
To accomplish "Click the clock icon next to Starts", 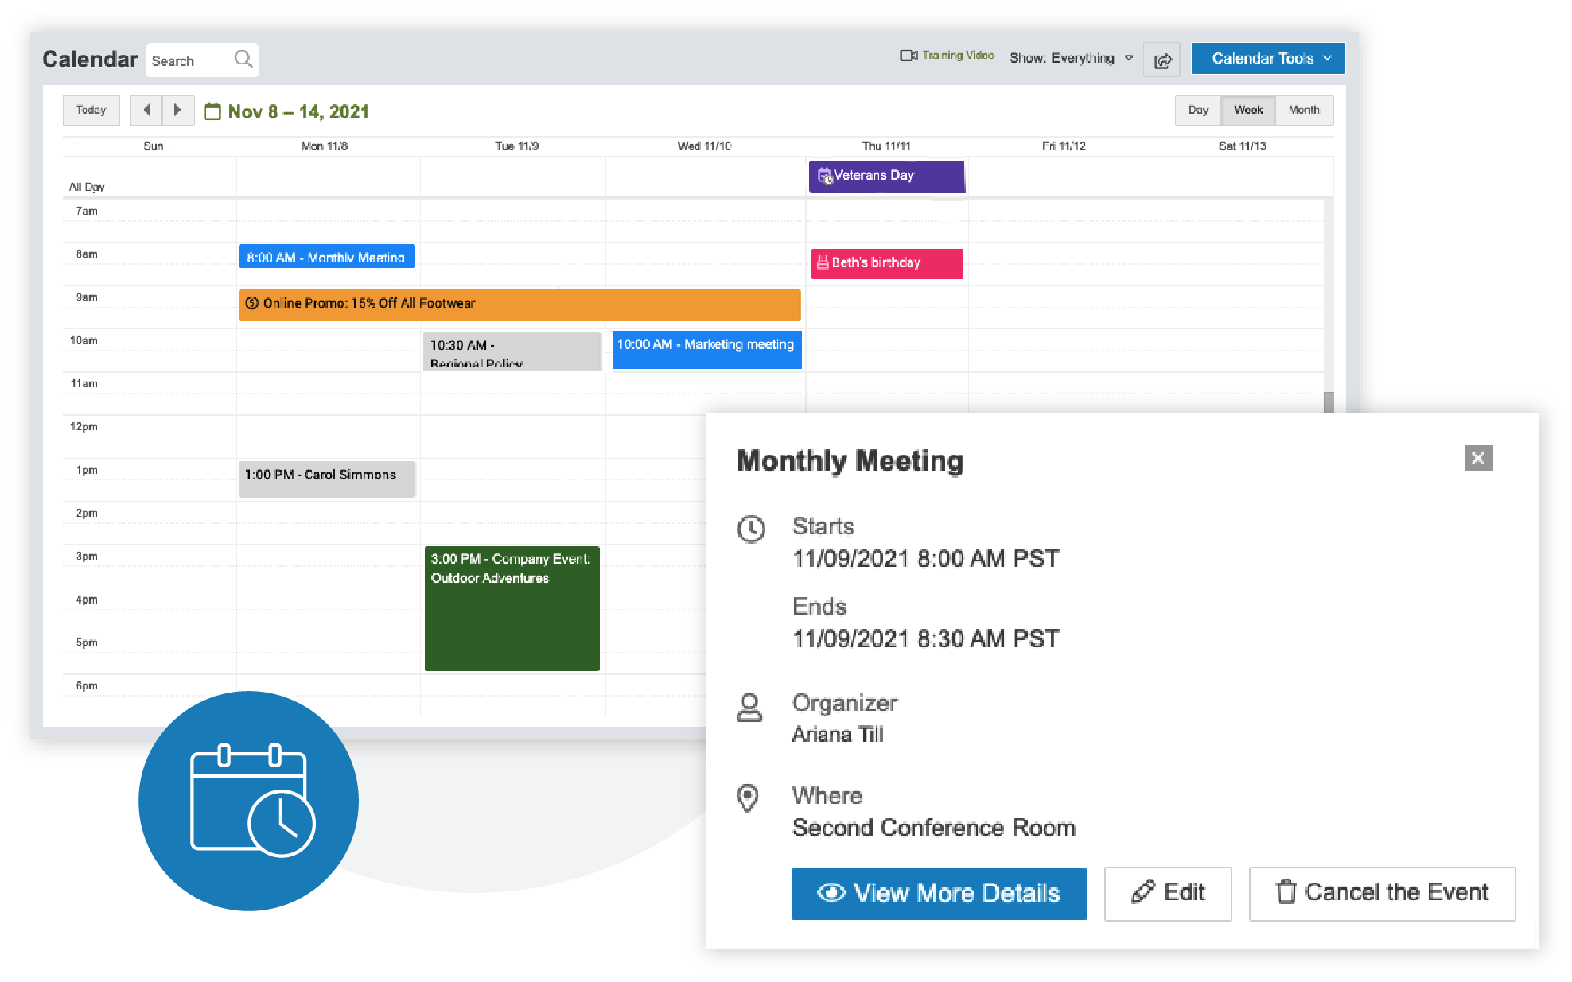I will coord(750,529).
